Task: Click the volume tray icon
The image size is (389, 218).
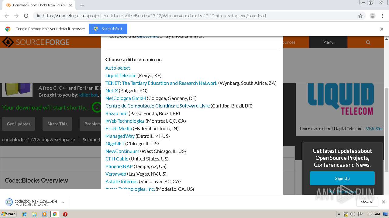Action: point(353,214)
